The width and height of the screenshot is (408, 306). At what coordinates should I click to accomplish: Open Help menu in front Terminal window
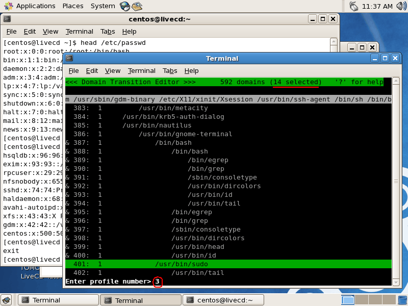[x=192, y=71]
